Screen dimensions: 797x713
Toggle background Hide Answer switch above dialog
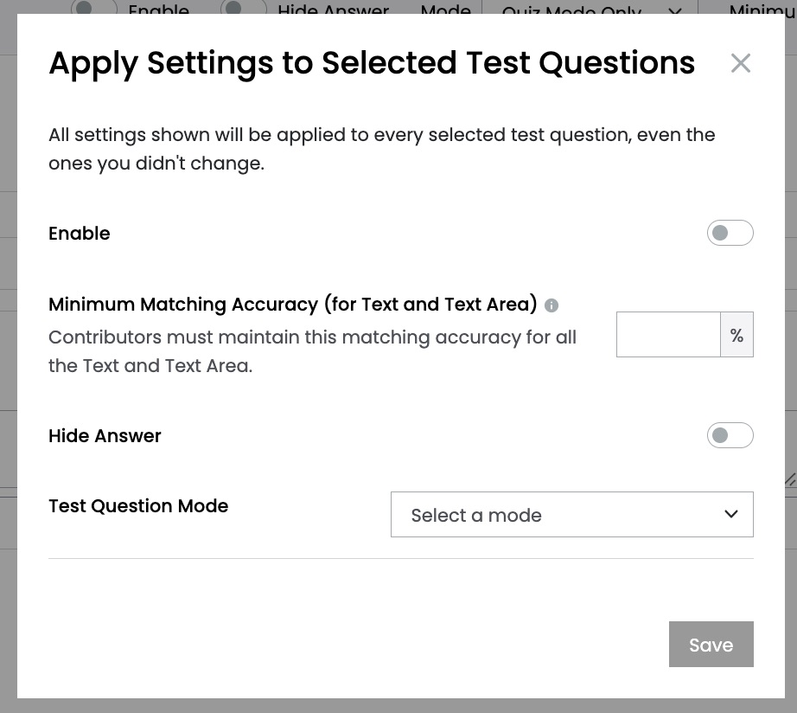point(243,7)
